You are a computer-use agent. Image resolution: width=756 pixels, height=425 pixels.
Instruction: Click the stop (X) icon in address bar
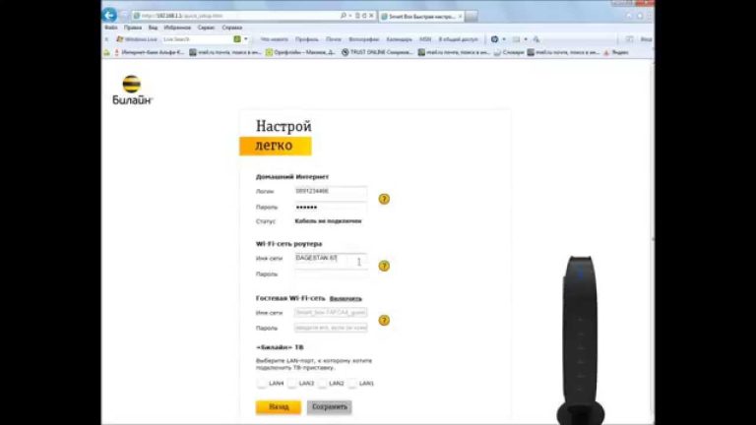click(371, 16)
